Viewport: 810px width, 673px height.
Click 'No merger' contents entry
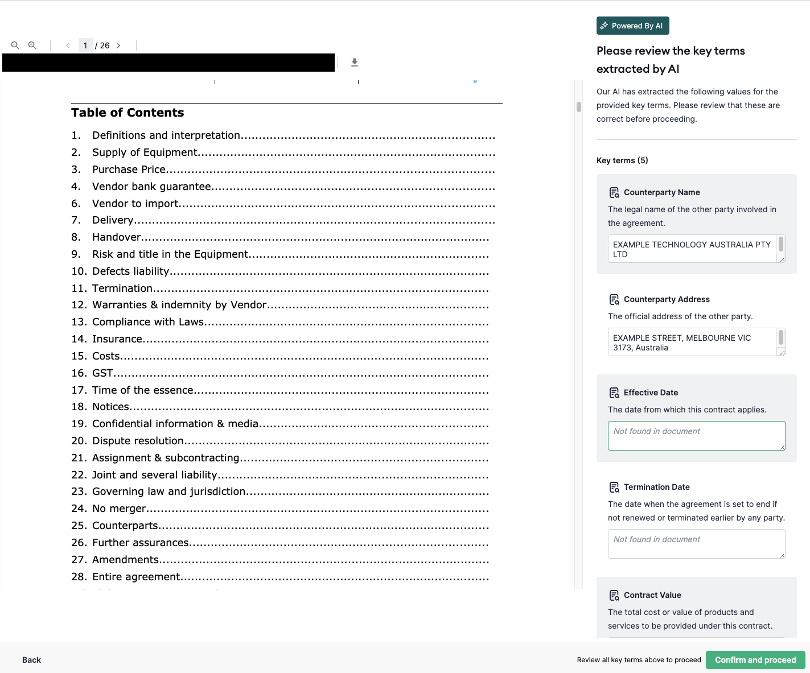[280, 509]
